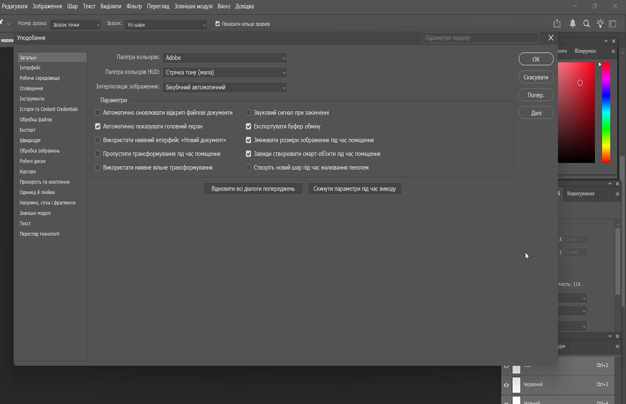This screenshot has height=404, width=626.
Task: Uncheck resize image during place
Action: click(249, 140)
